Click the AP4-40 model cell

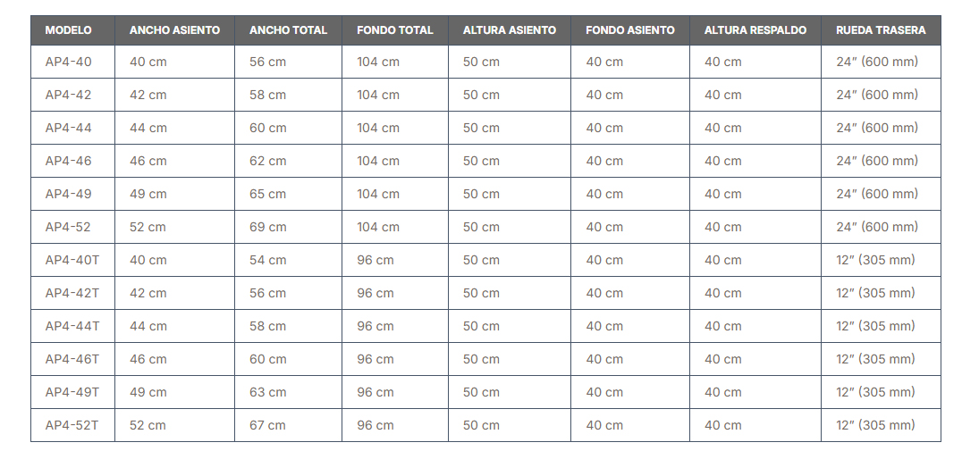(68, 63)
